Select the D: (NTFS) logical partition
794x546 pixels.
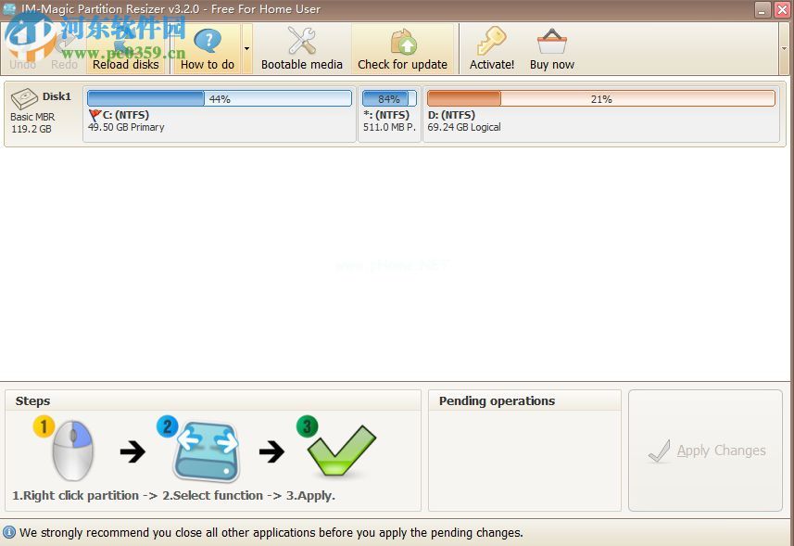(600, 121)
